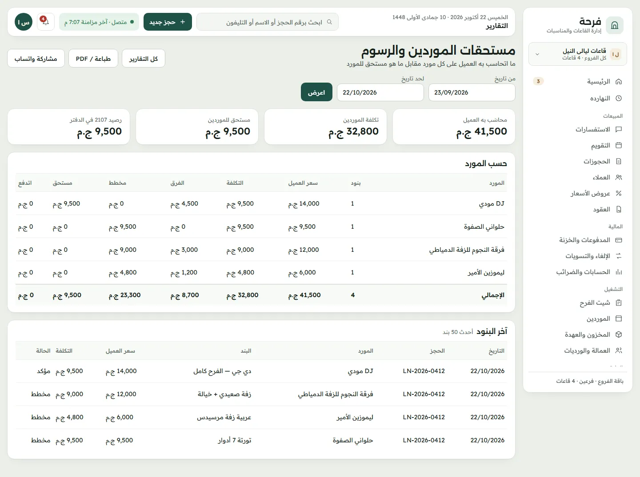Click the card icon beside المدفوعات والخزنة
This screenshot has width=640, height=477.
[x=619, y=240]
